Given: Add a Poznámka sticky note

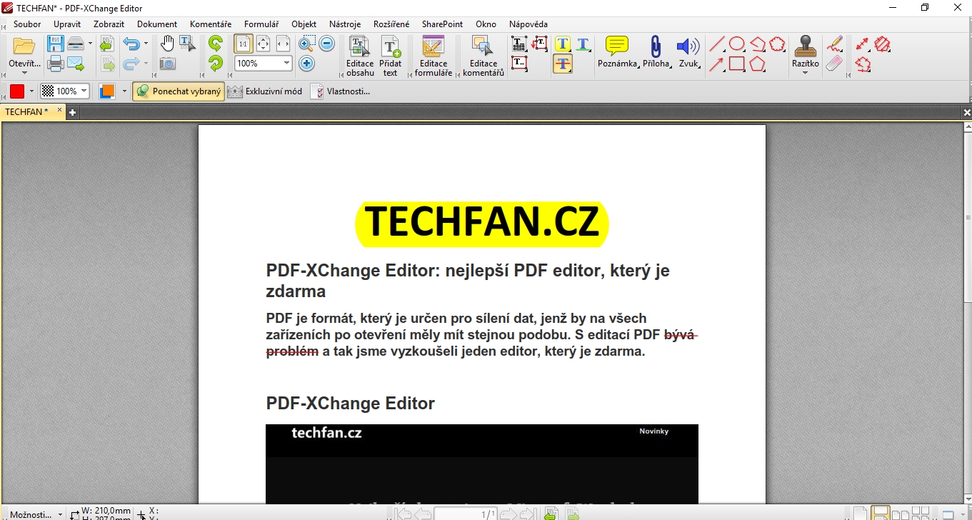Looking at the screenshot, I should [x=618, y=51].
